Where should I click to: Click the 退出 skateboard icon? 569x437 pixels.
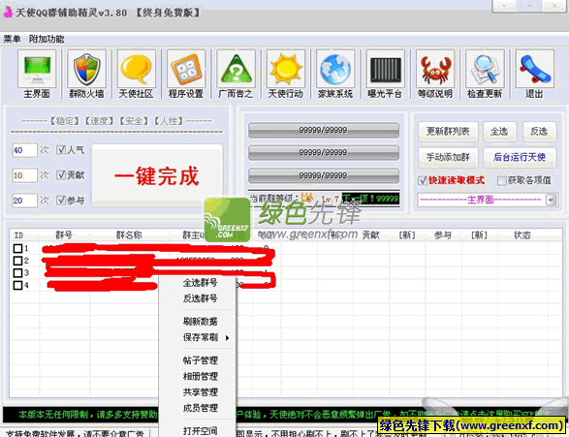tap(534, 69)
